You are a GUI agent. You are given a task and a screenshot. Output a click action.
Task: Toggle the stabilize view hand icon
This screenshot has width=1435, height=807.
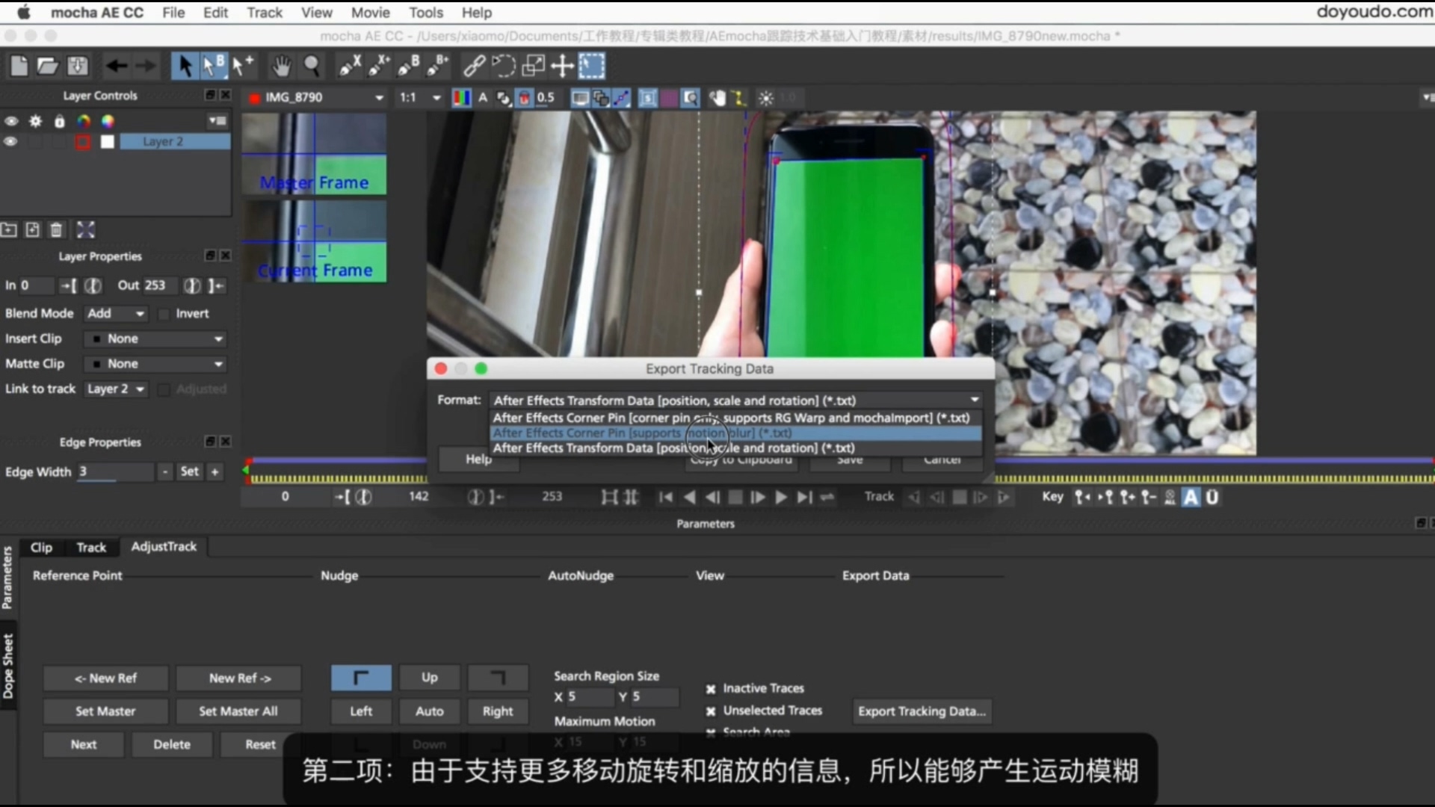coord(717,98)
